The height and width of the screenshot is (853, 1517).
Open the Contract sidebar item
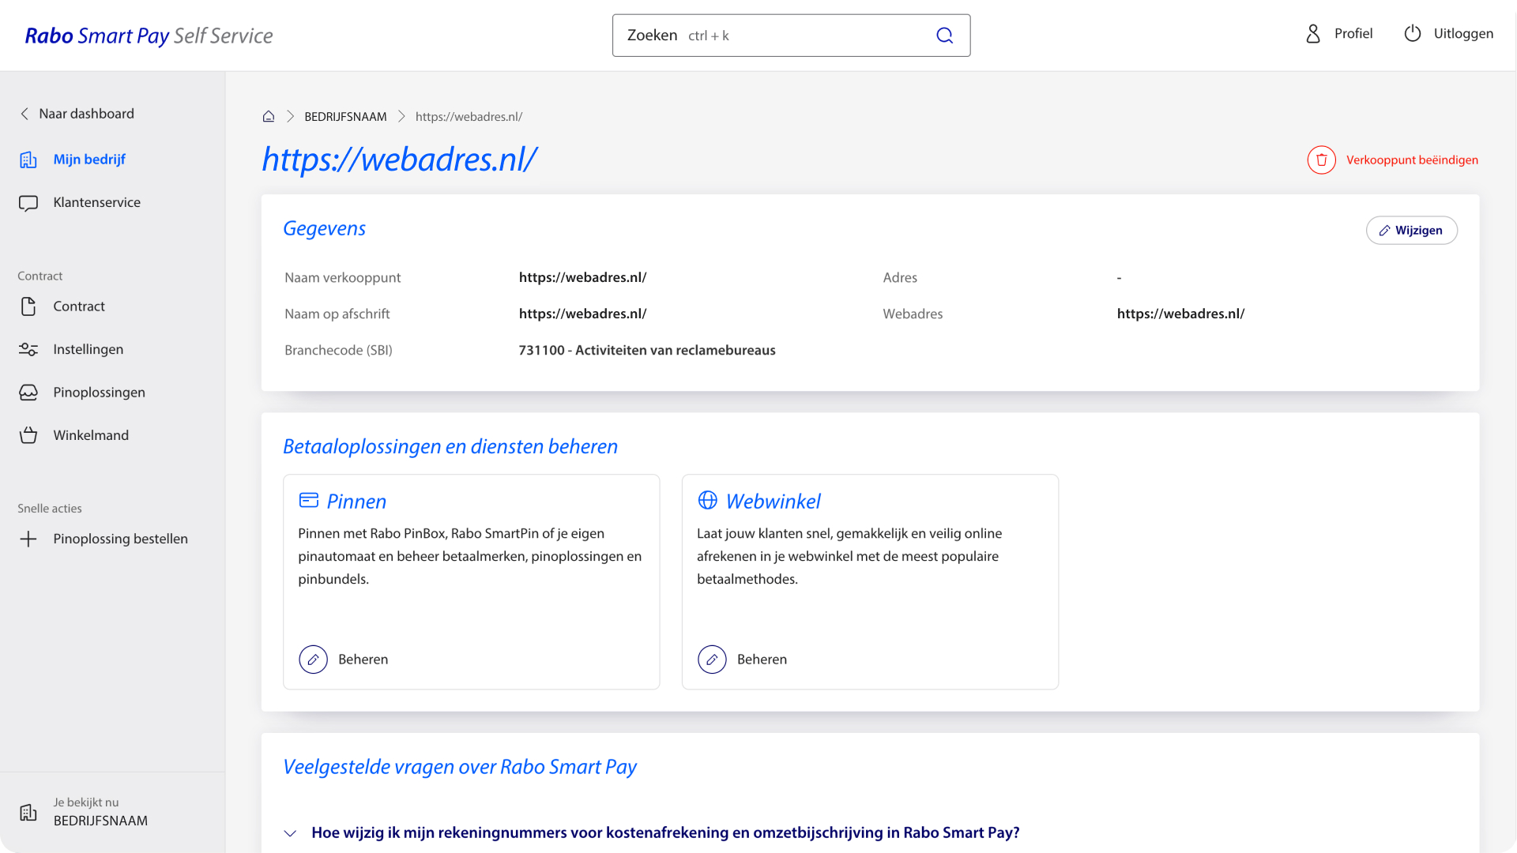(x=78, y=306)
